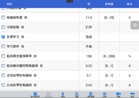The image size is (139, 98).
Task: Click the 单位 column header
Action: [x=129, y=4]
